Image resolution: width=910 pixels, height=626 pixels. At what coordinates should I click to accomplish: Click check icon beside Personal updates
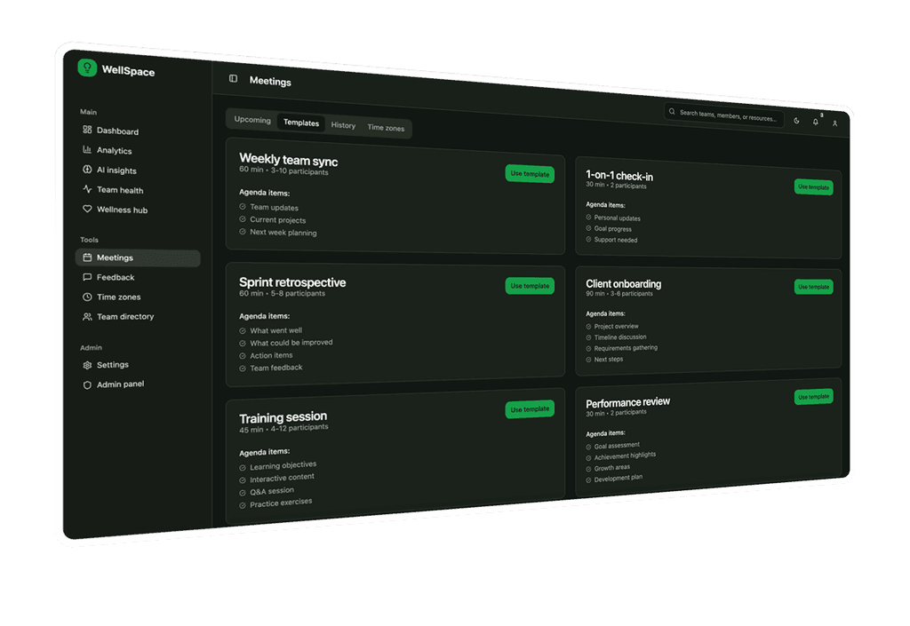pos(588,218)
